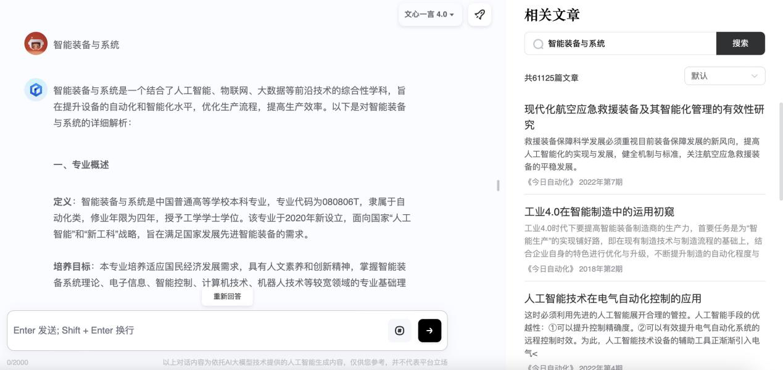Viewport: 783px width, 370px height.
Task: Click the blue AI assistant avatar icon
Action: 36,90
